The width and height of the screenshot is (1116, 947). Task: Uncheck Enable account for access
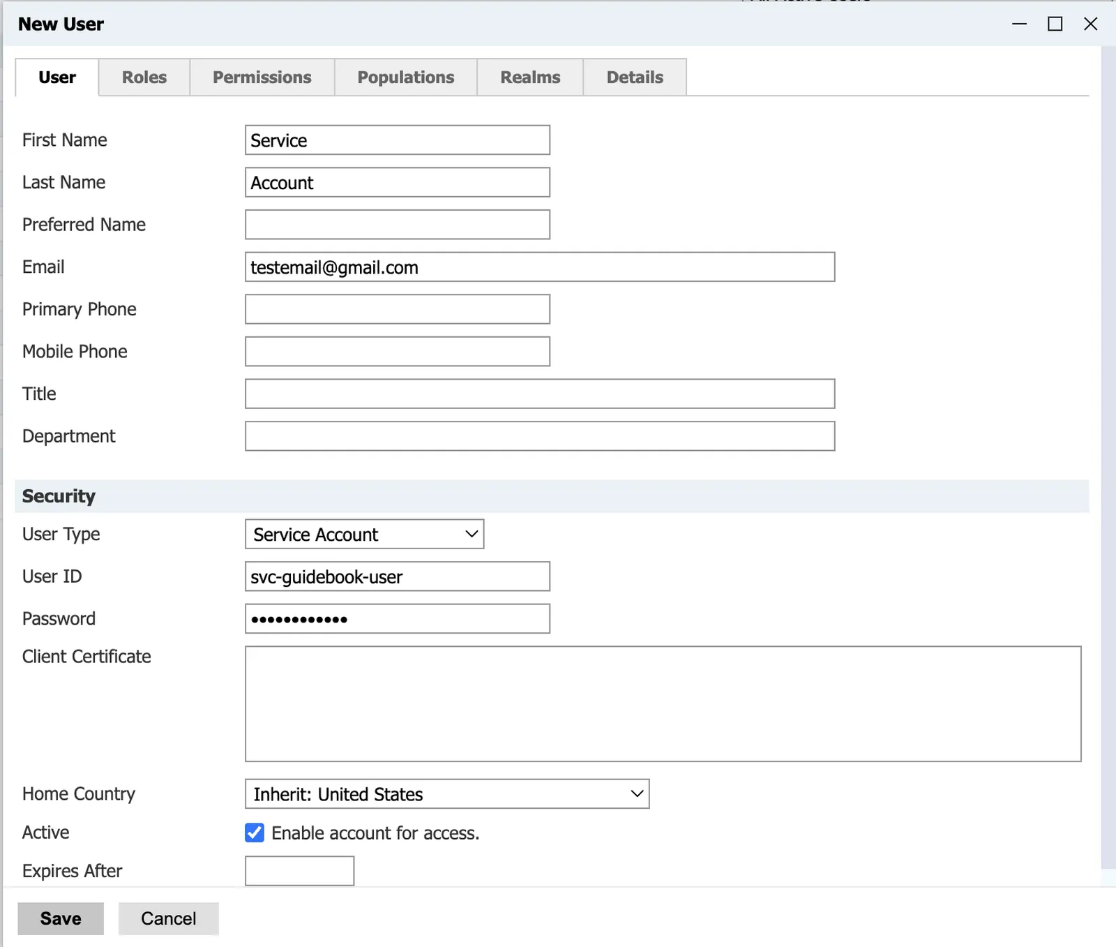pyautogui.click(x=255, y=833)
